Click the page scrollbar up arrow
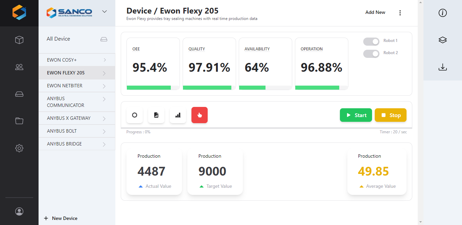The width and height of the screenshot is (462, 225). [420, 3]
